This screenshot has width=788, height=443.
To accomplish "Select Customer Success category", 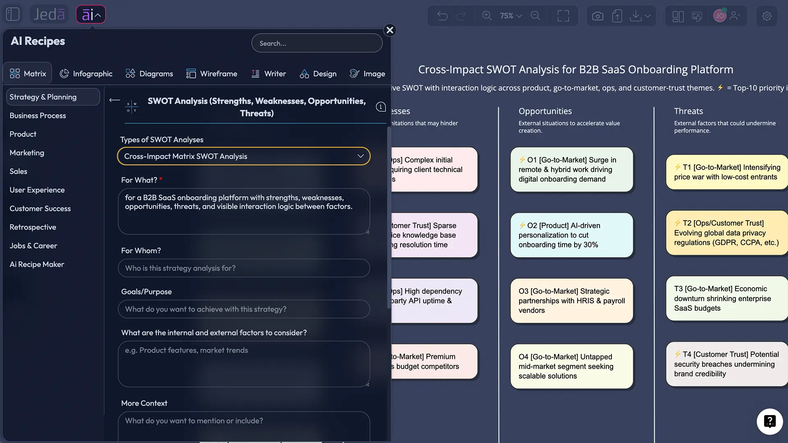I will 40,208.
